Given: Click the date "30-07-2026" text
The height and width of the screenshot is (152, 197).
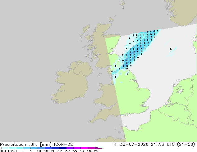Looking at the screenshot, I should (134, 145).
